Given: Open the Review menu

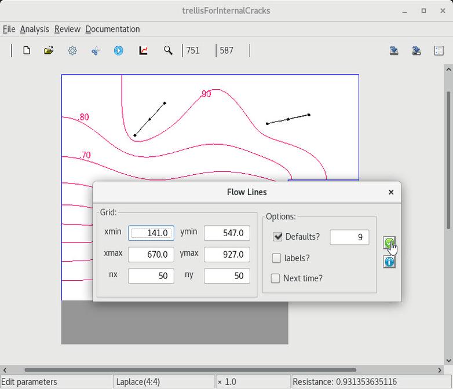Looking at the screenshot, I should pos(67,29).
